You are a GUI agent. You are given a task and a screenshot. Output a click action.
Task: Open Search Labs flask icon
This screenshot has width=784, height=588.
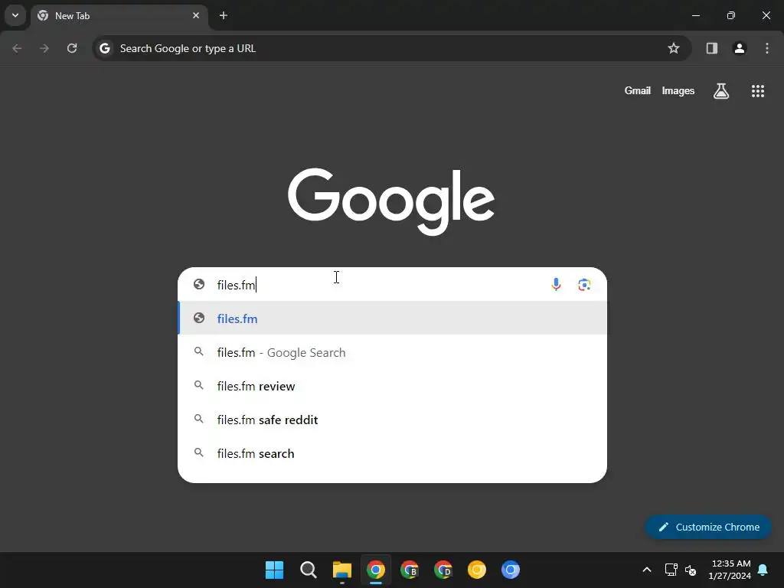click(721, 91)
